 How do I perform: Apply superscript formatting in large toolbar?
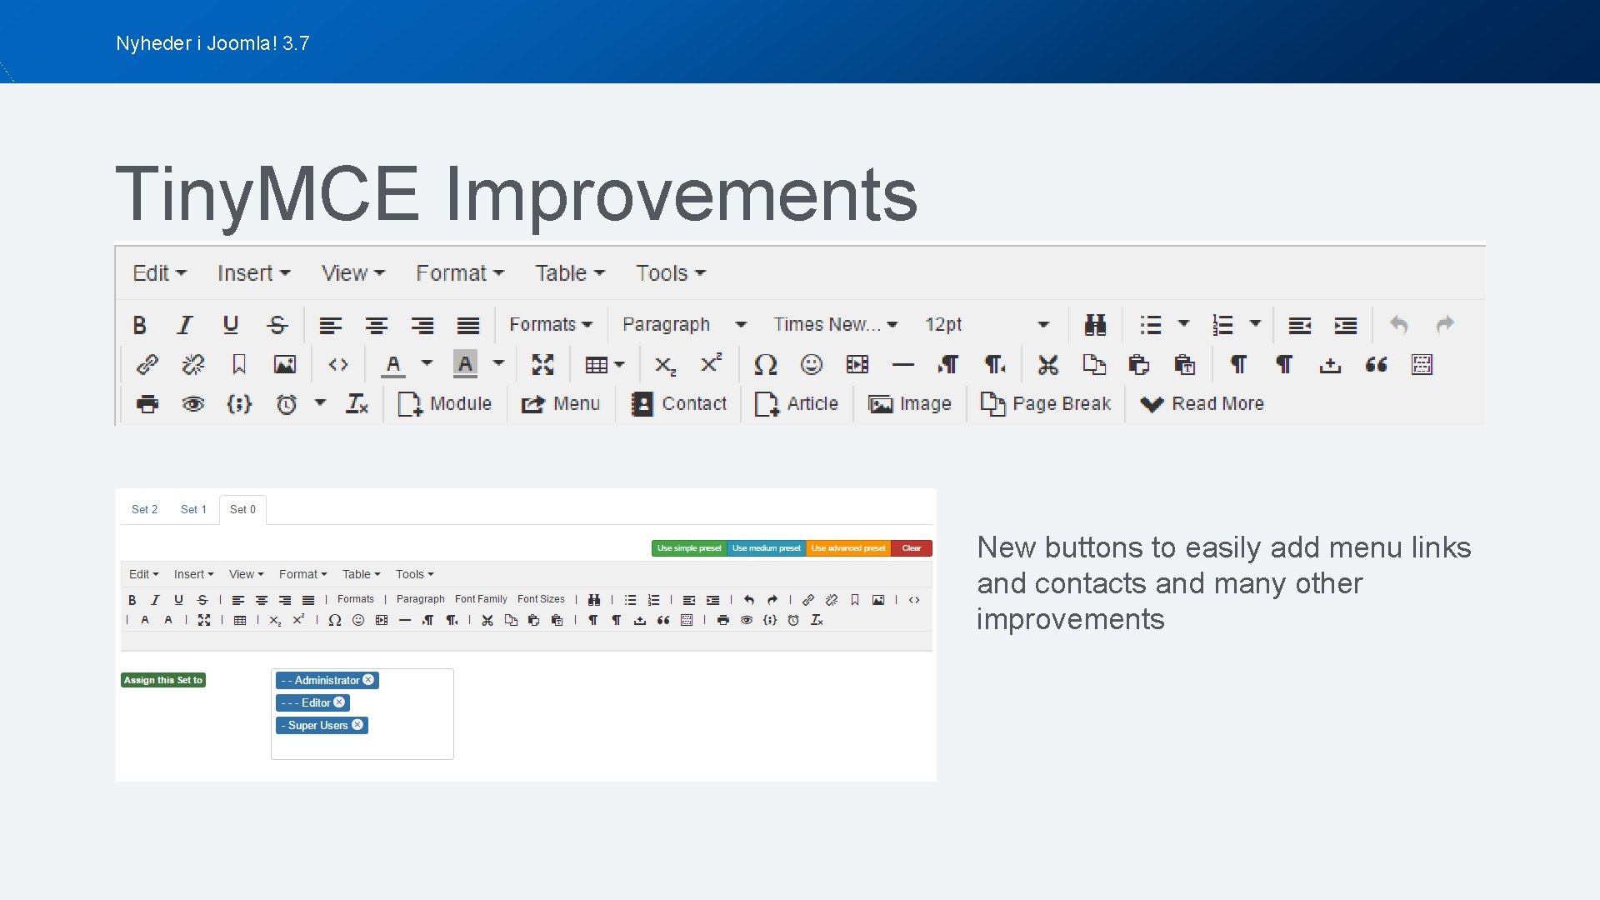click(x=711, y=362)
